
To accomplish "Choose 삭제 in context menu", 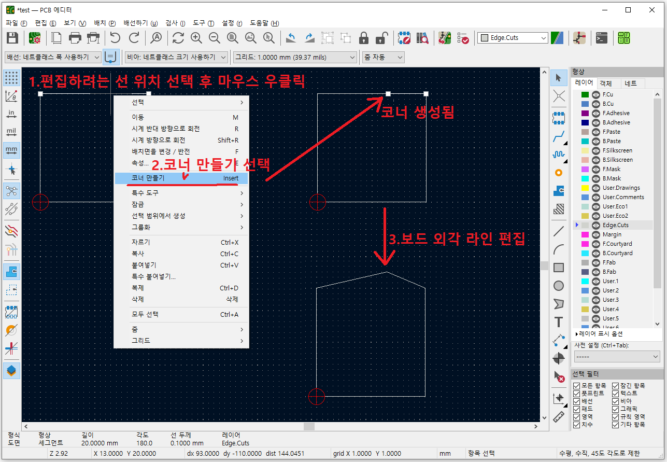I will (181, 299).
